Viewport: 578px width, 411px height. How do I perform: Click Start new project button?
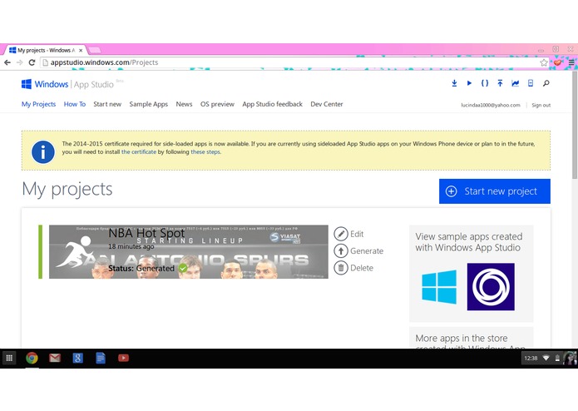[x=495, y=191]
